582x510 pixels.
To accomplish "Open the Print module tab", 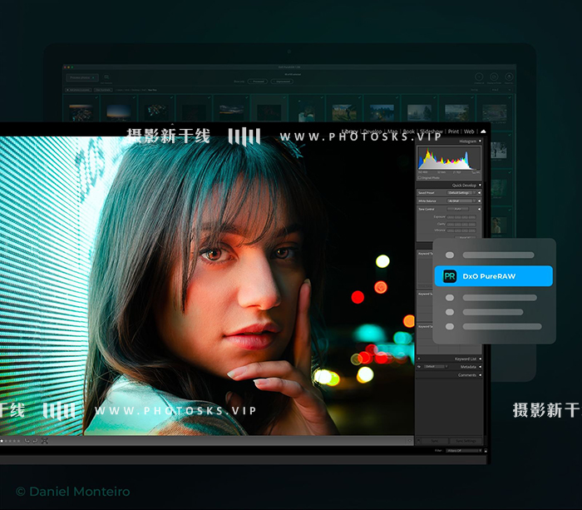I will [453, 131].
